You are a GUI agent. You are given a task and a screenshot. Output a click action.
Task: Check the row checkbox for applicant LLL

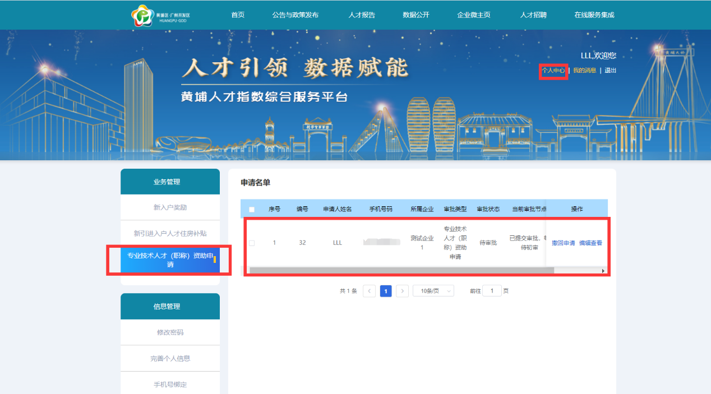[252, 243]
